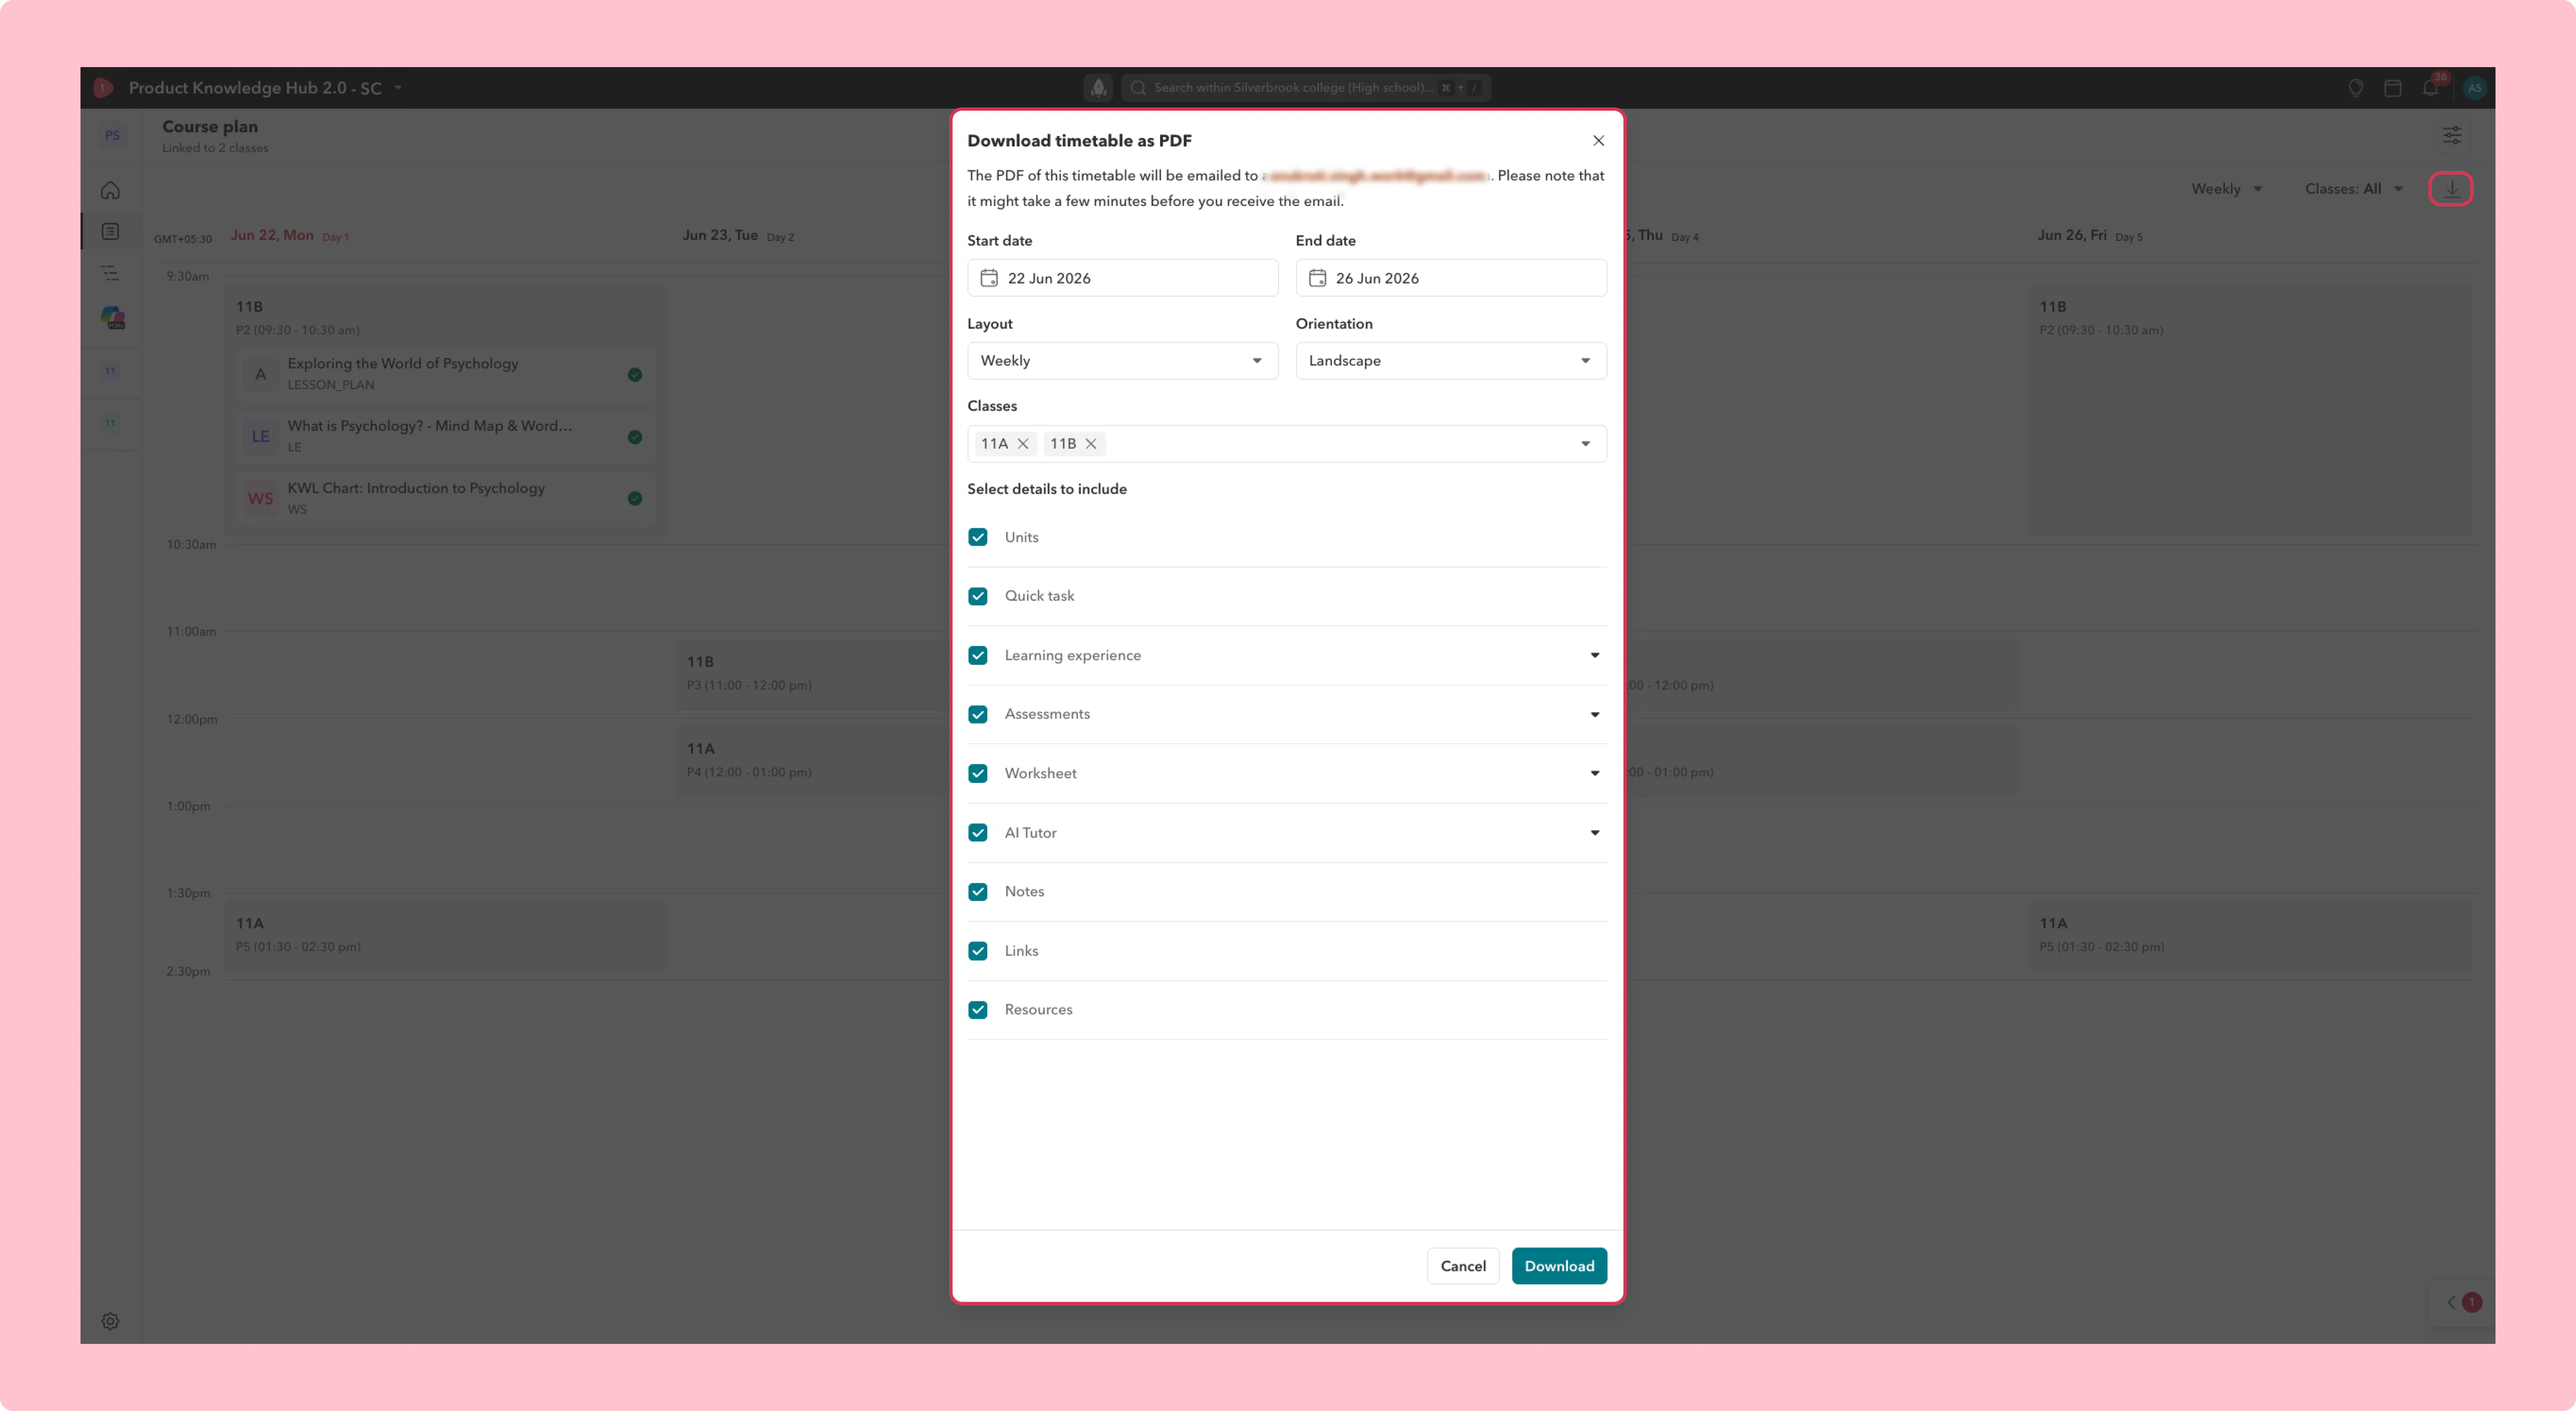This screenshot has width=2576, height=1411.
Task: Uncheck the Quick task checkbox
Action: 978,596
